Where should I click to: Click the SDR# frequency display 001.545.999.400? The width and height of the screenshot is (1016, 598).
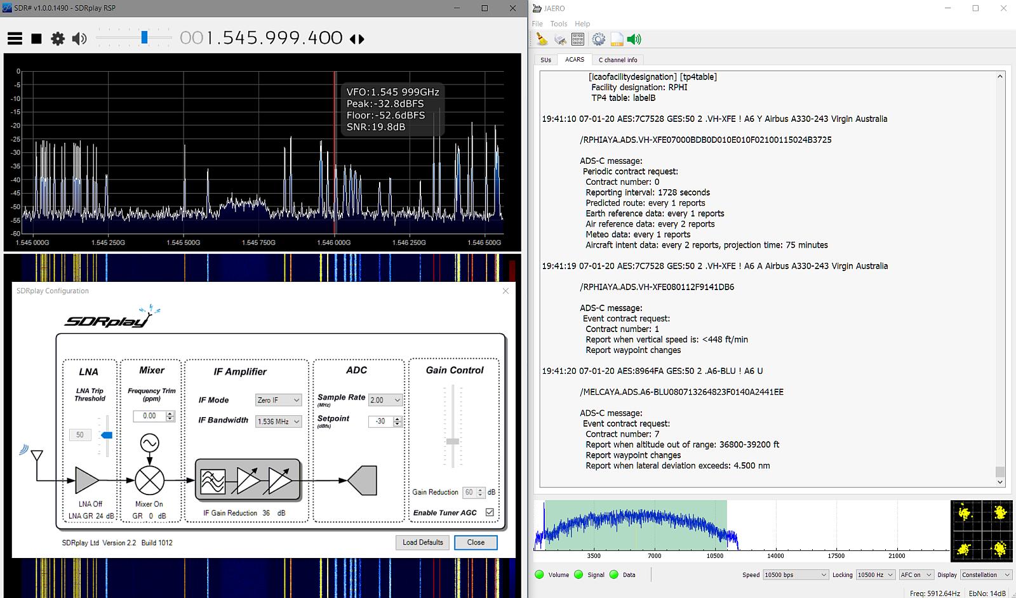pyautogui.click(x=261, y=38)
